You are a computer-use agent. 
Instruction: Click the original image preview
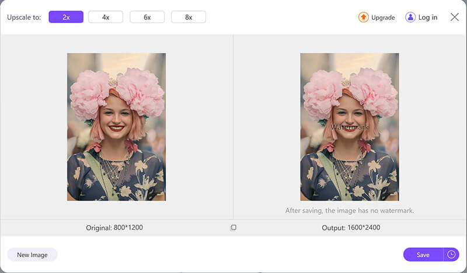point(116,127)
